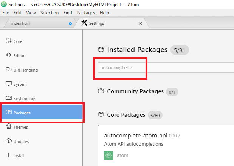
Task: Click the 0/1 community packages count badge
Action: tap(172, 92)
